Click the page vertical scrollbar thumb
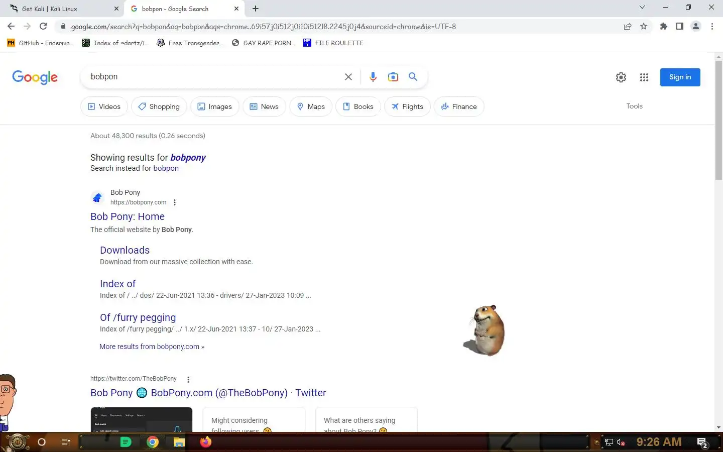The image size is (723, 452). [718, 120]
